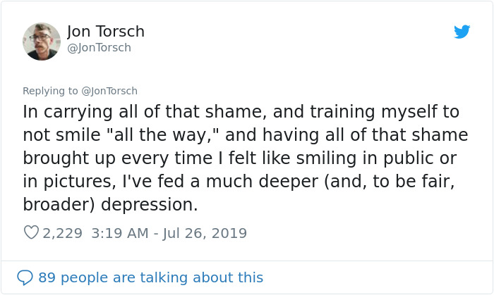Viewport: 494px width, 295px height.
Task: Open the "Jon Torsch" display name link
Action: 105,32
